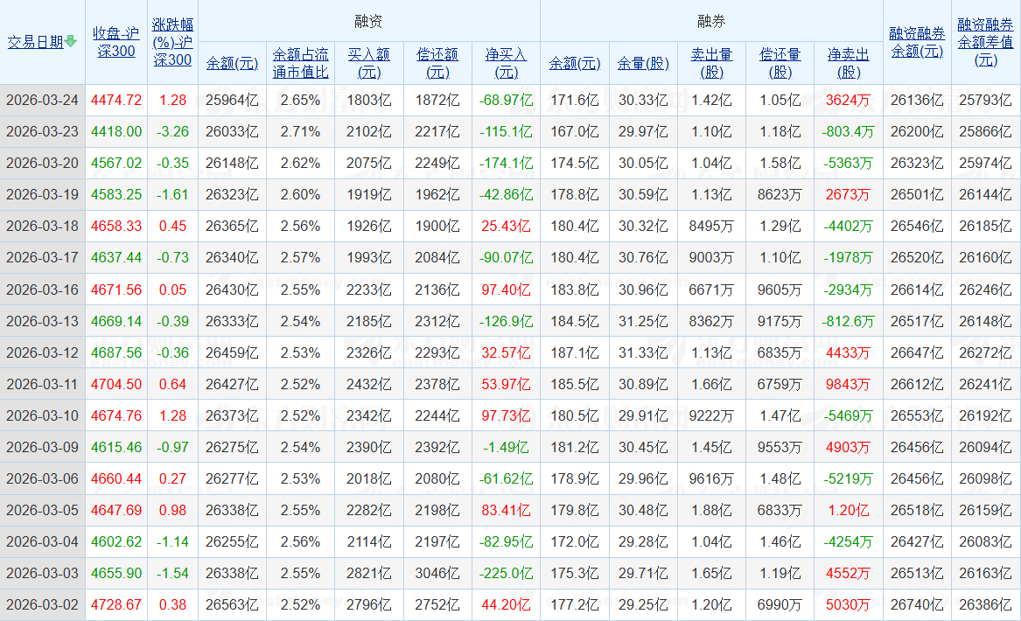This screenshot has height=621, width=1021.
Task: Open 收盘-沪深300 header link
Action: coord(115,42)
